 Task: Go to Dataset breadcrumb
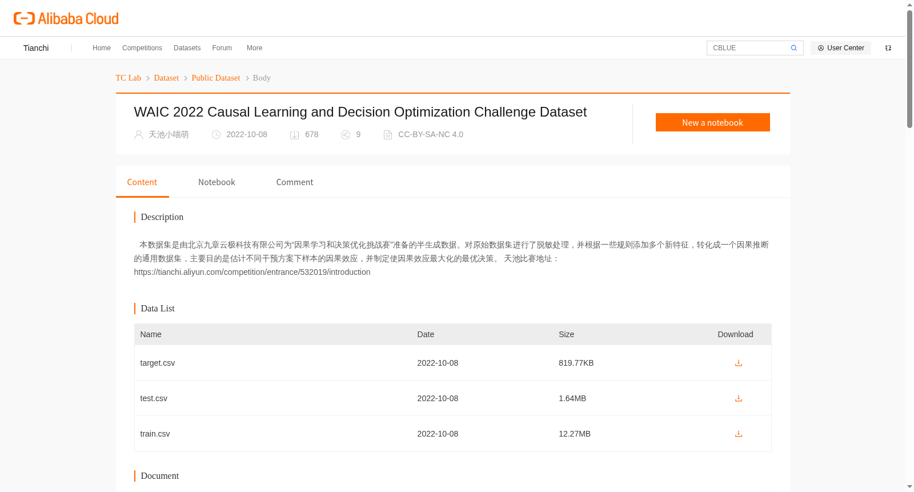166,78
